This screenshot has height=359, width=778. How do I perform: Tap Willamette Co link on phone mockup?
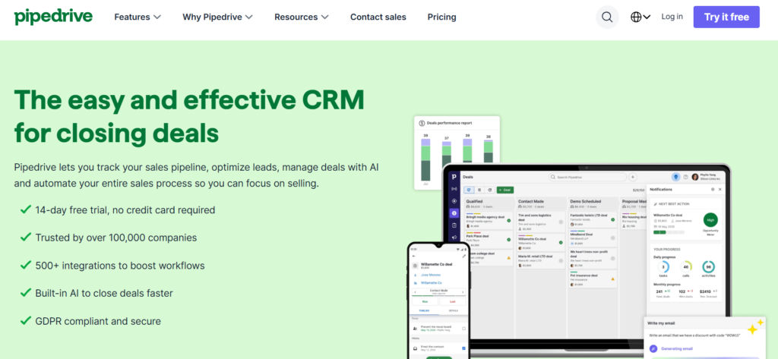(x=432, y=282)
